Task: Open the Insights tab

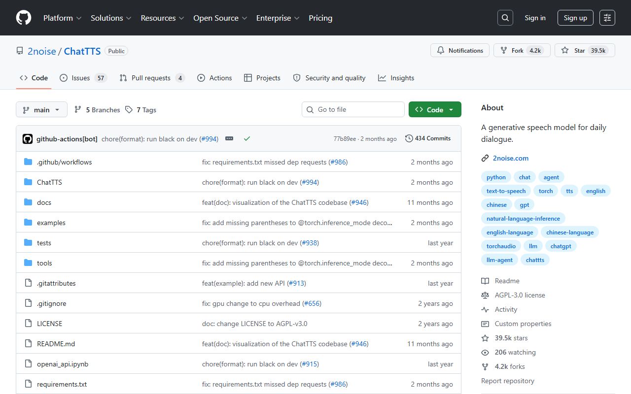Action: pos(396,78)
